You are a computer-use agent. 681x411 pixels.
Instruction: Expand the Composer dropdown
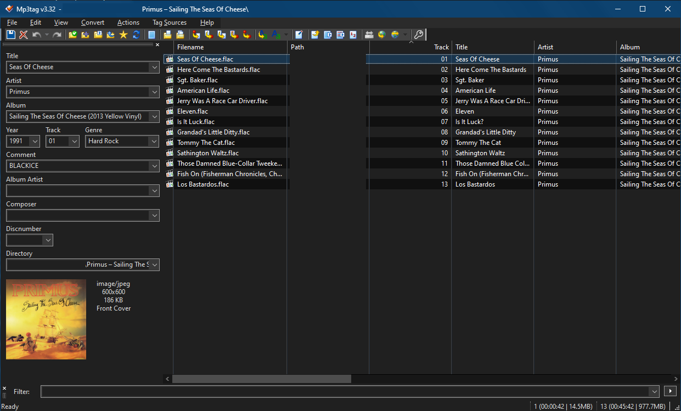coord(154,215)
